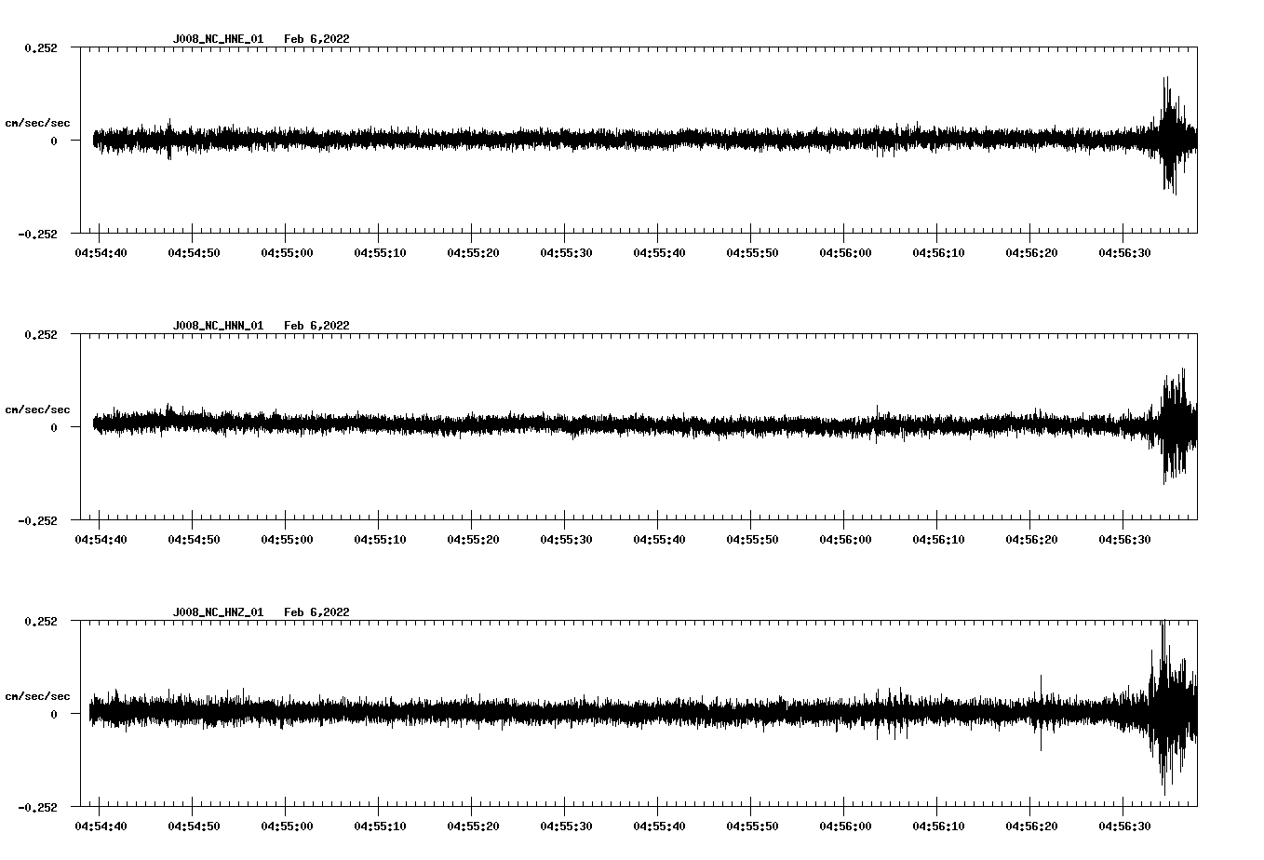
Task: Click 04:56:30 time label under HNZ plot
Action: click(1124, 826)
